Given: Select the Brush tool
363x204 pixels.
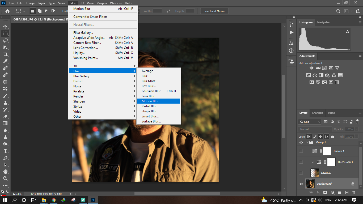Looking at the screenshot, I should pyautogui.click(x=5, y=96).
